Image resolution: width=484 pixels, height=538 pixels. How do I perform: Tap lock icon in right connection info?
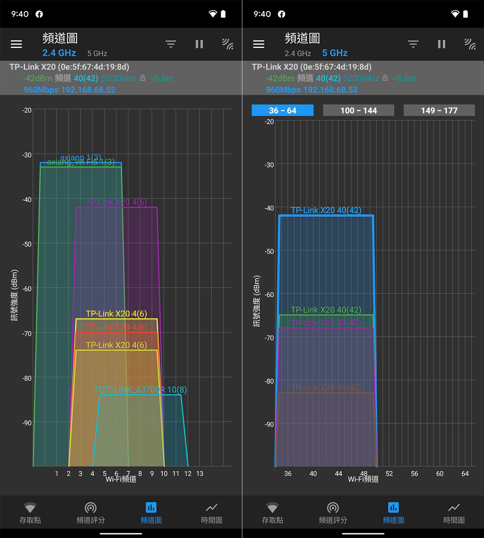(385, 78)
